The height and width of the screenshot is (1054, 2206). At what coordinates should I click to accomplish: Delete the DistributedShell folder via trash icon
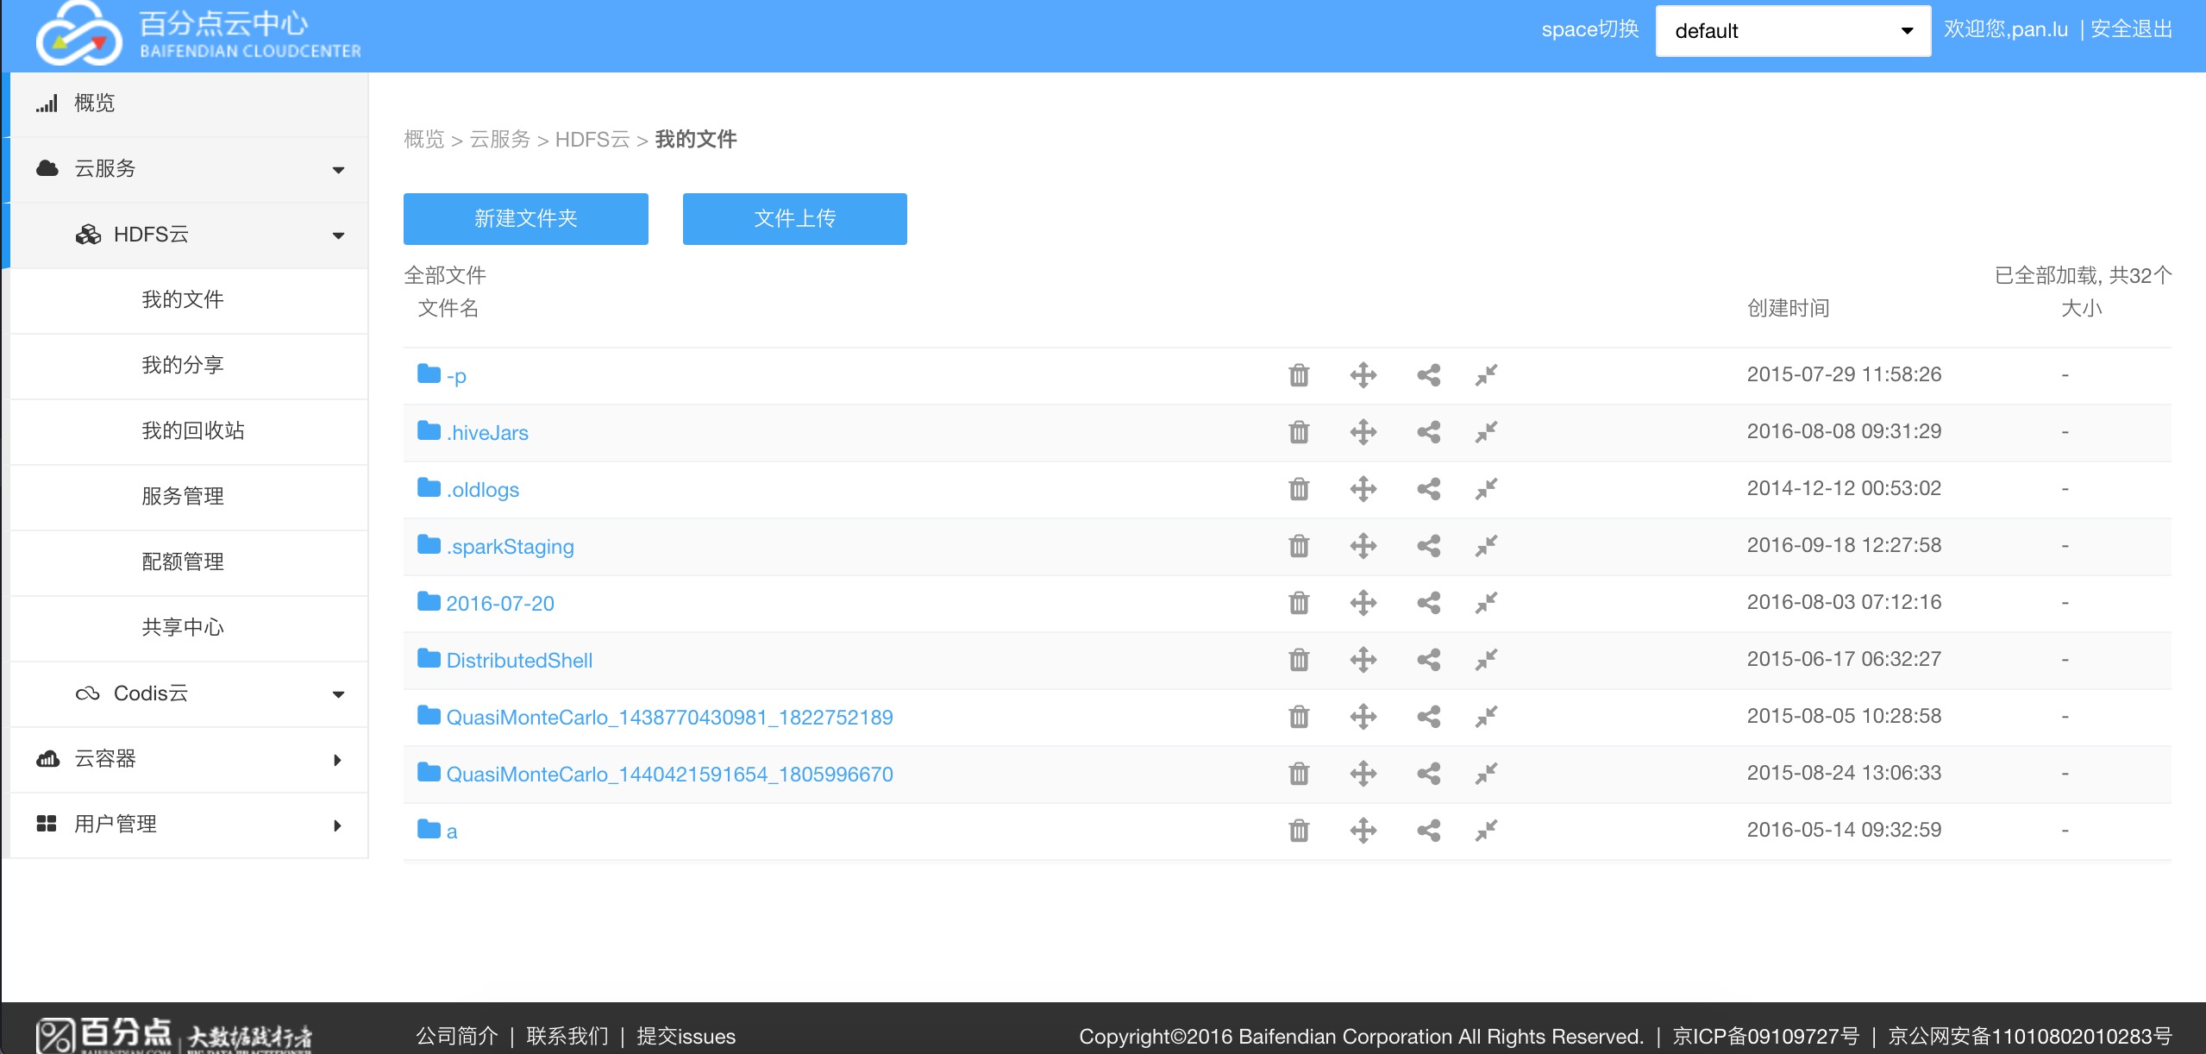click(x=1299, y=660)
